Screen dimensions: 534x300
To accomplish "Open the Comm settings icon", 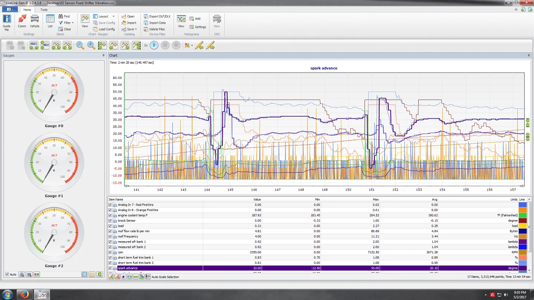I will pyautogui.click(x=22, y=19).
